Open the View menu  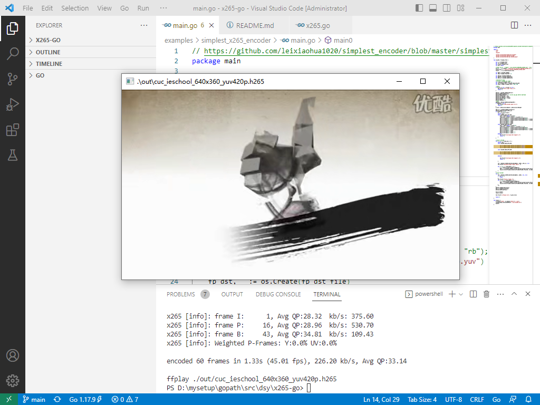pos(104,8)
